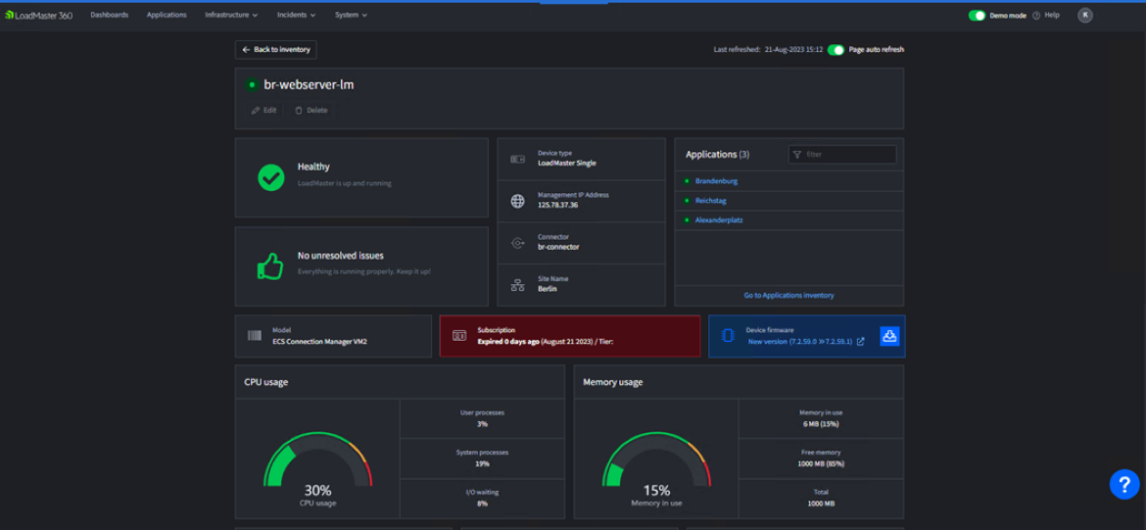Image resolution: width=1146 pixels, height=530 pixels.
Task: Toggle Demo mode switch off
Action: tap(977, 16)
